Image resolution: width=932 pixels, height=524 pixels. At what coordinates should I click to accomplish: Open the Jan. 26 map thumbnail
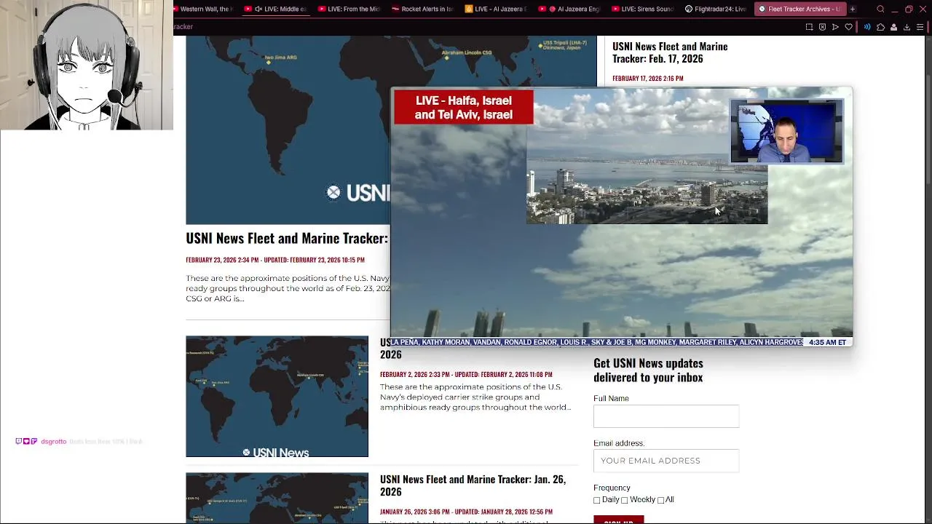tap(277, 498)
